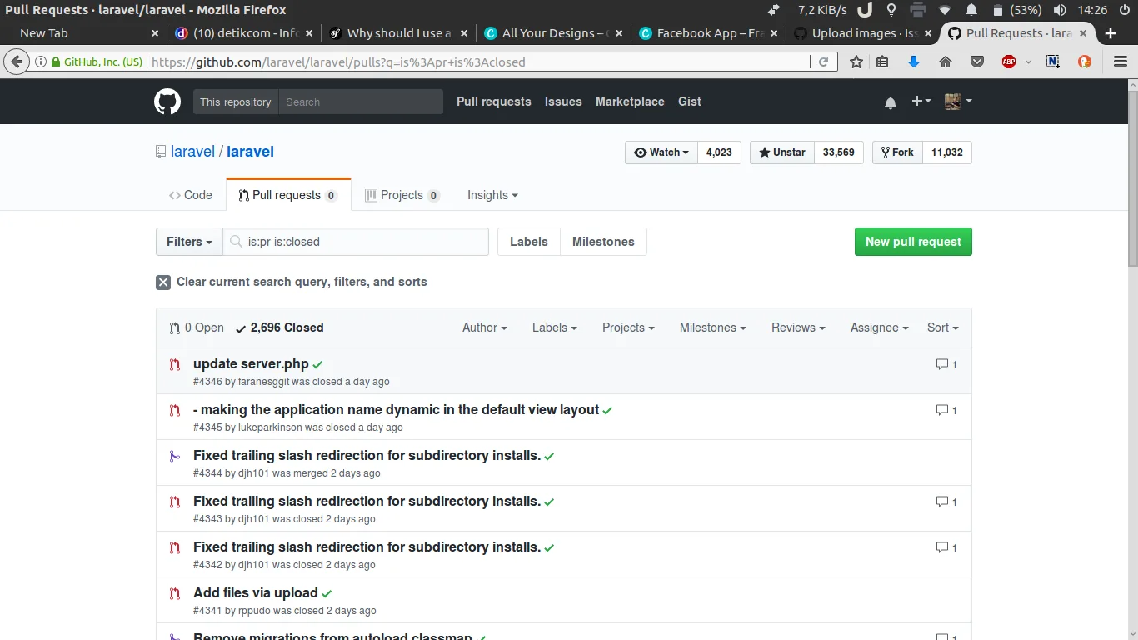Viewport: 1138px width, 640px height.
Task: Open comments on update server.php pull request
Action: pyautogui.click(x=946, y=364)
